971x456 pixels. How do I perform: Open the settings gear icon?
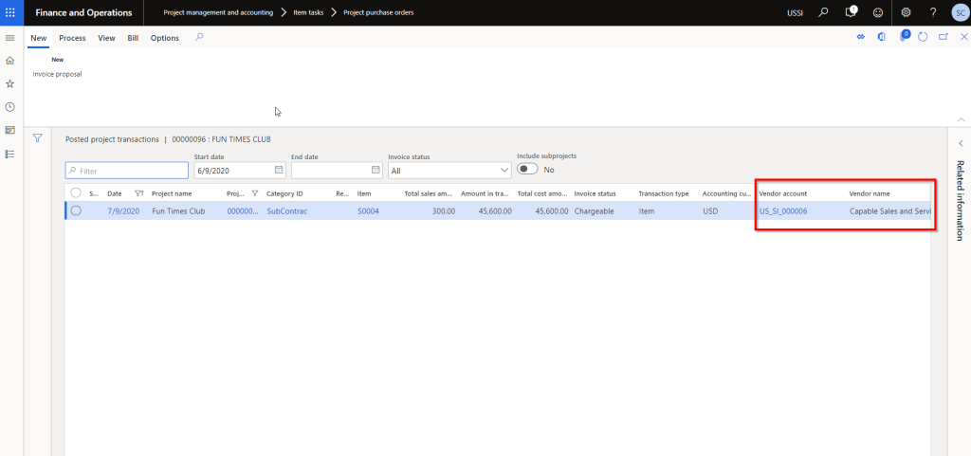click(x=906, y=12)
